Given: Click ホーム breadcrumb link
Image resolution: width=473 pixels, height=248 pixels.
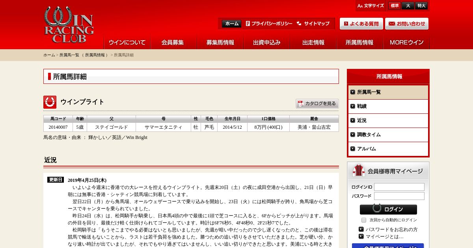Looking at the screenshot, I should coord(49,55).
